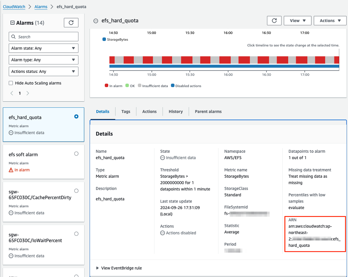Switch to the History tab
This screenshot has height=277, width=348.
click(x=176, y=111)
